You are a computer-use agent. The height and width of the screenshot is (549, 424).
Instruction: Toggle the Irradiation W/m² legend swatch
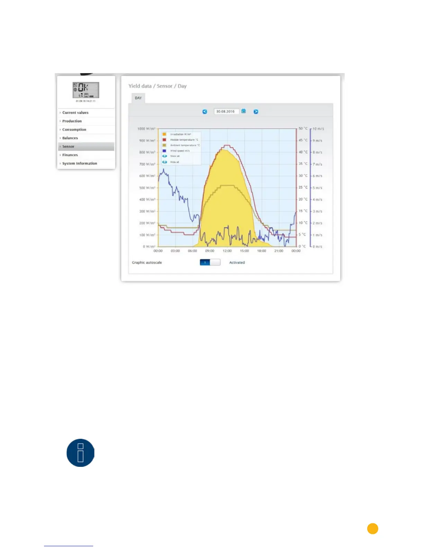click(x=164, y=134)
